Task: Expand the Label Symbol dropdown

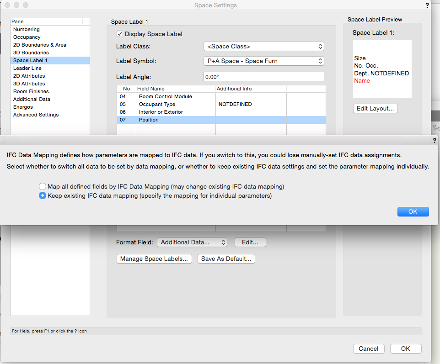Action: click(263, 61)
